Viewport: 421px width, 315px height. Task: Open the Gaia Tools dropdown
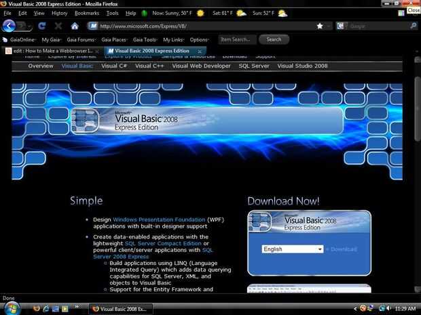tap(145, 40)
